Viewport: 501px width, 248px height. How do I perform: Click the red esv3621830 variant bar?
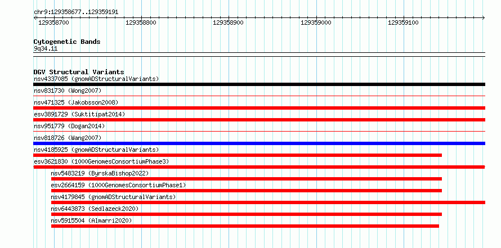259,167
